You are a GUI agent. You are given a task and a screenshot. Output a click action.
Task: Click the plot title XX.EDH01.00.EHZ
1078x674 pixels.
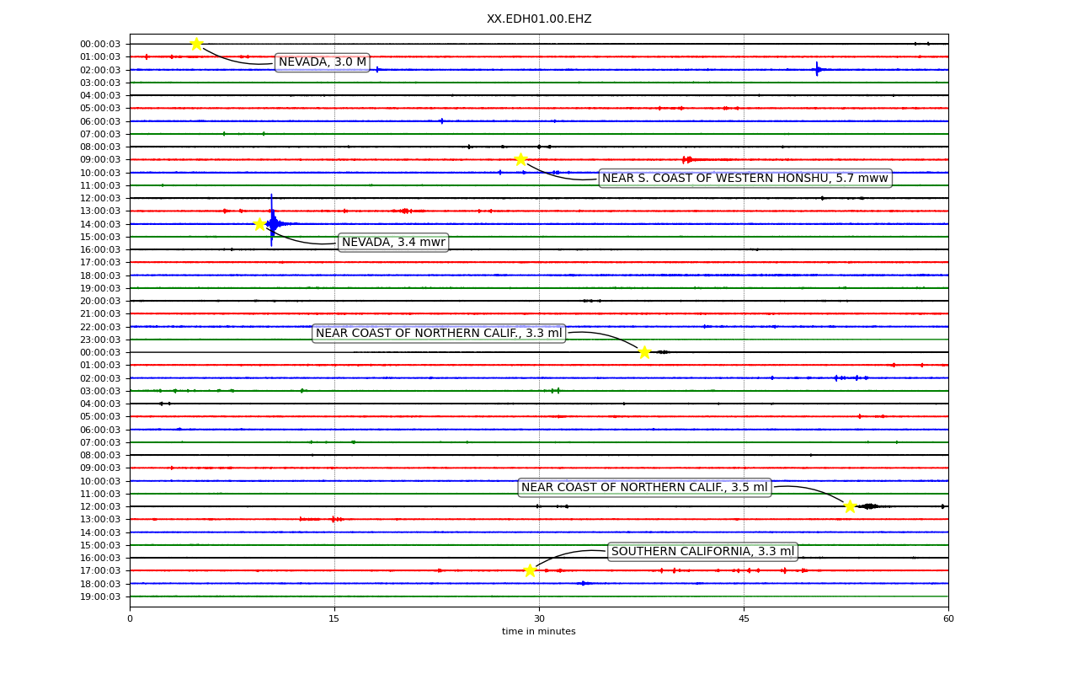pos(539,19)
